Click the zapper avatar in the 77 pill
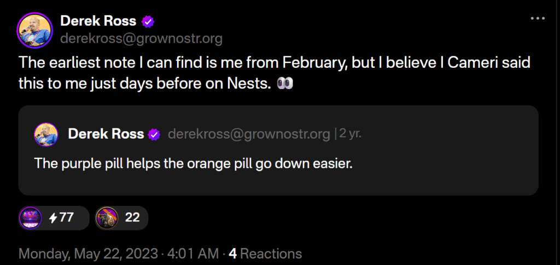 point(31,217)
